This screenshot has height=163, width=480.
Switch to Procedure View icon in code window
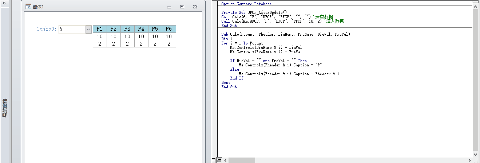[214, 160]
